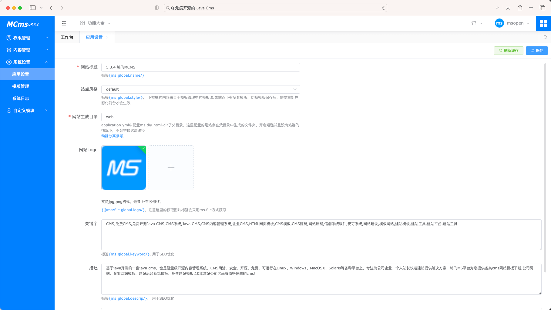Click the 网站标题 input field

point(200,67)
